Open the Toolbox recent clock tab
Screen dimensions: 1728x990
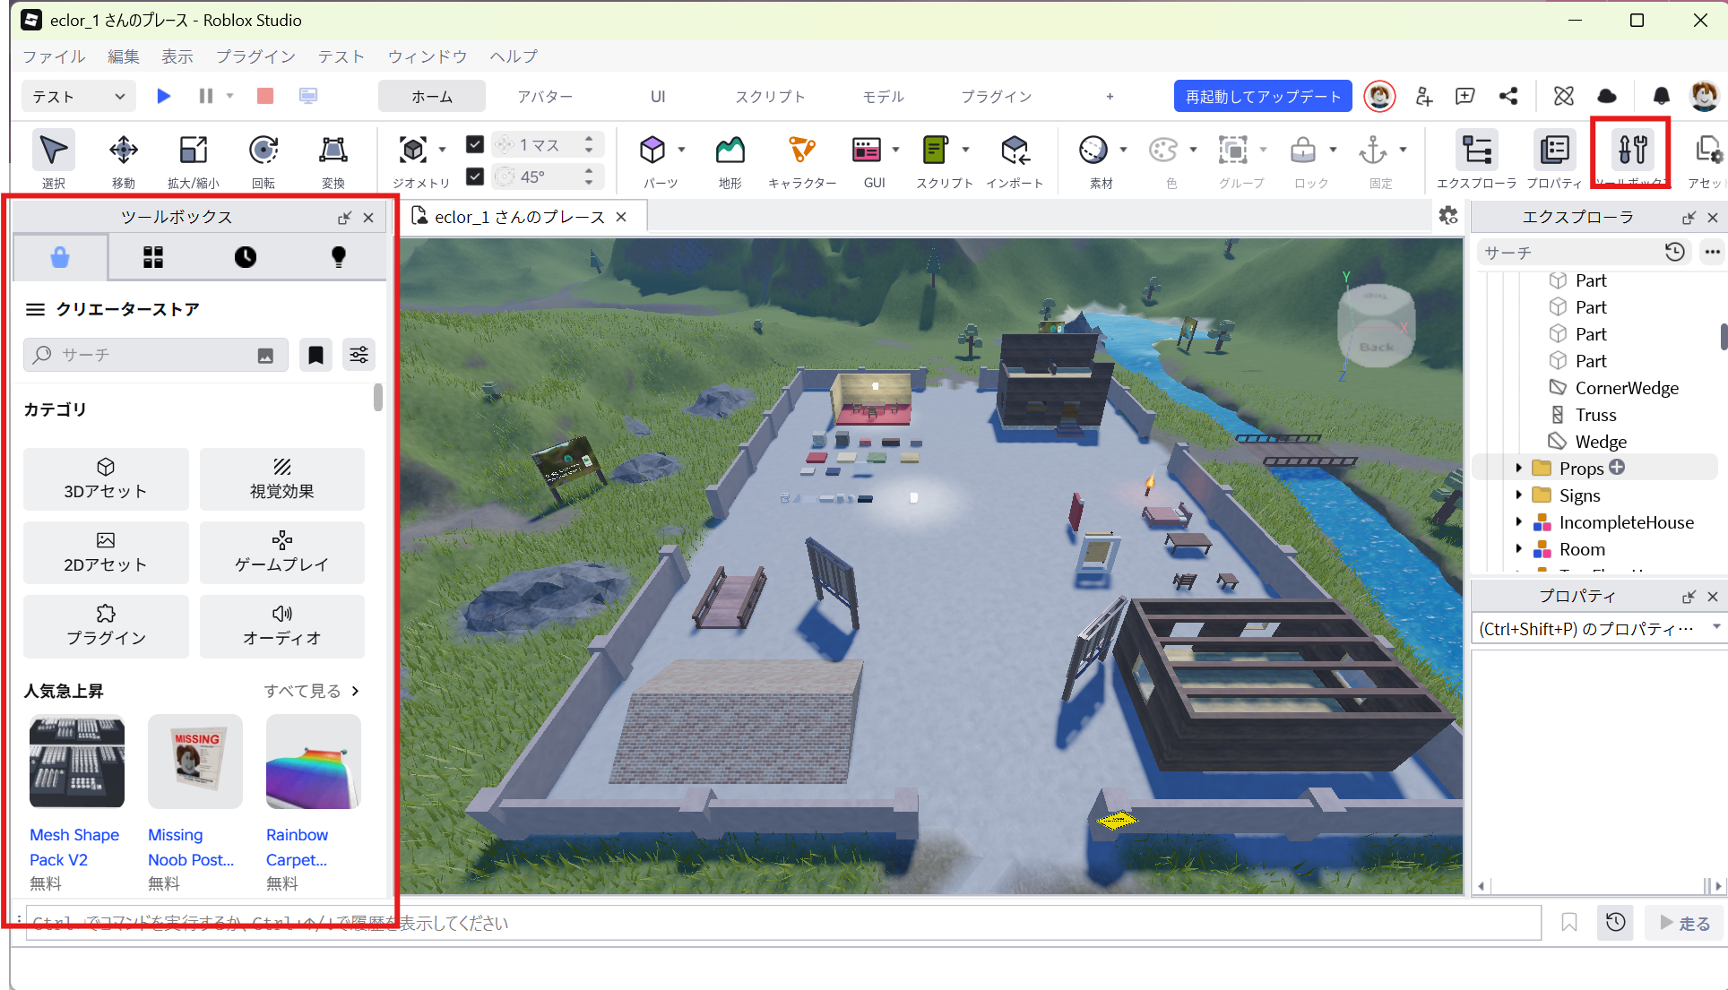pyautogui.click(x=246, y=258)
